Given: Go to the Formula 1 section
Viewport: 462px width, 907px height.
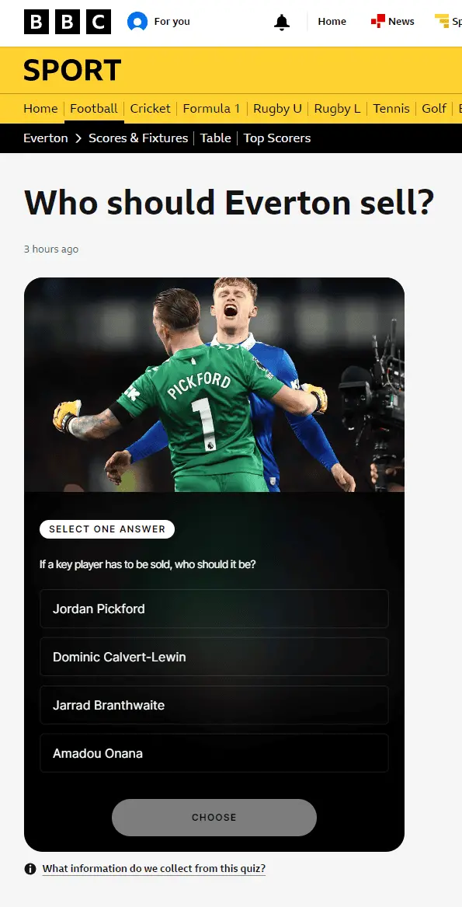Looking at the screenshot, I should point(211,109).
